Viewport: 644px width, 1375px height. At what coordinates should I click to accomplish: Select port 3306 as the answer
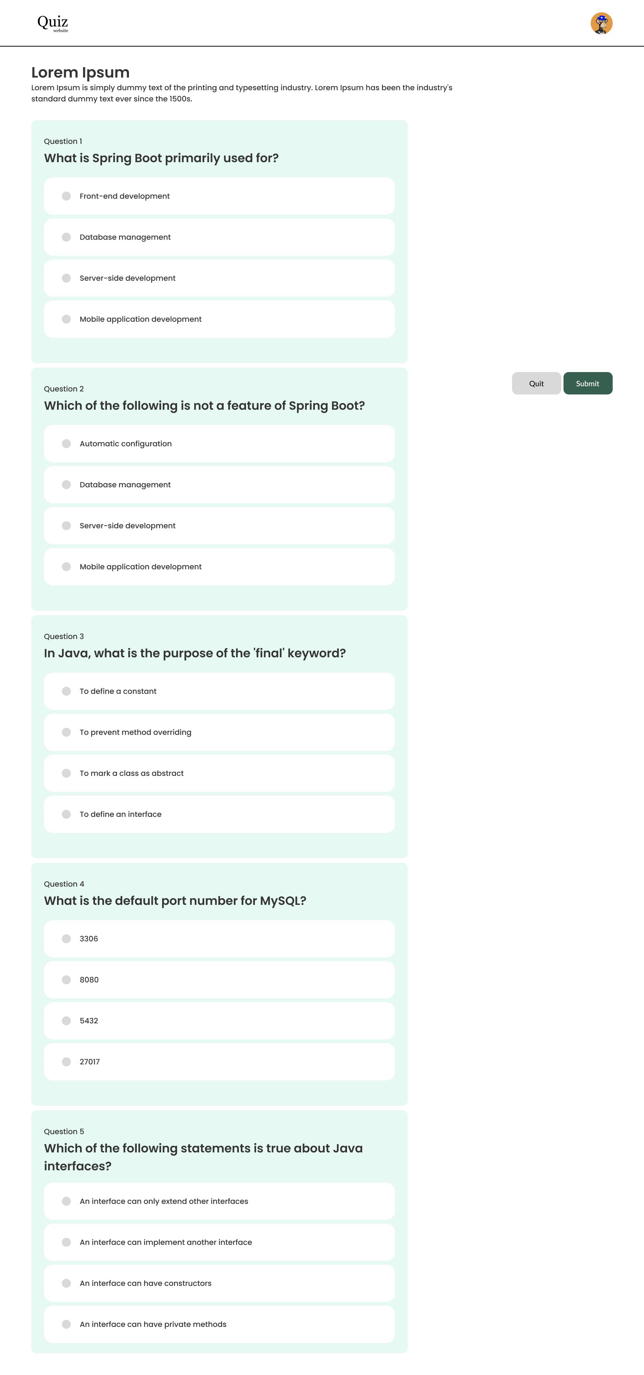tap(67, 939)
